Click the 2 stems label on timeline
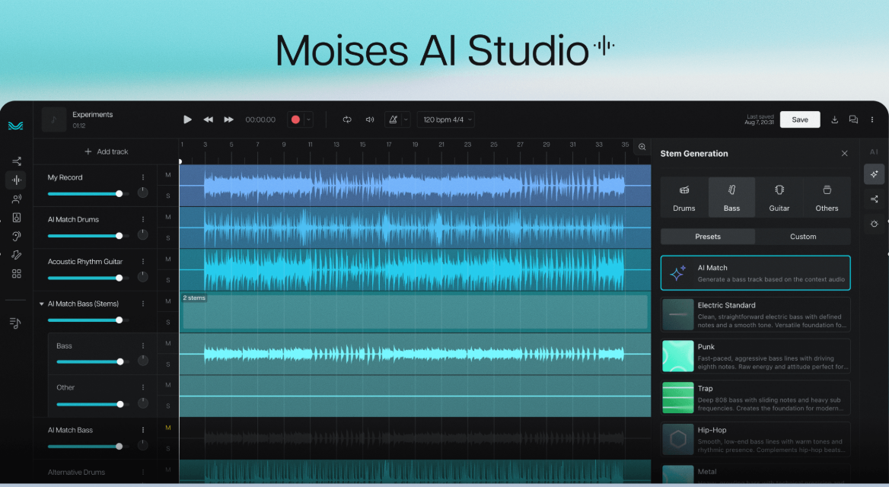 194,298
